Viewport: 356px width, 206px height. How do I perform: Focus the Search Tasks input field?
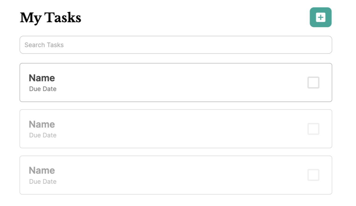coord(176,45)
